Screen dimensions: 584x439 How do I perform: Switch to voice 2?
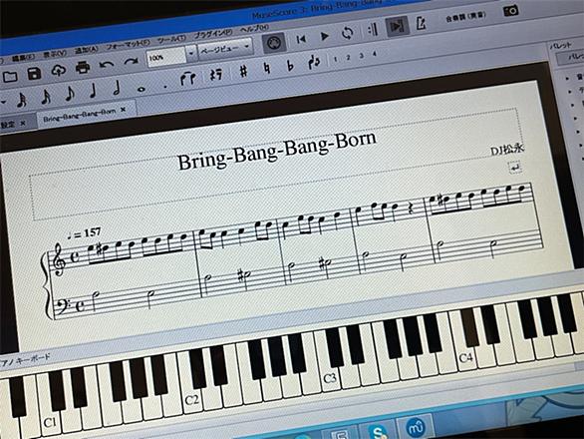[x=348, y=58]
